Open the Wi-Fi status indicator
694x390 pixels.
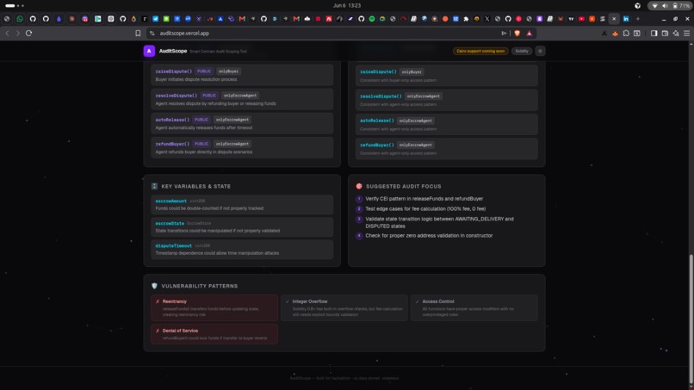point(654,6)
